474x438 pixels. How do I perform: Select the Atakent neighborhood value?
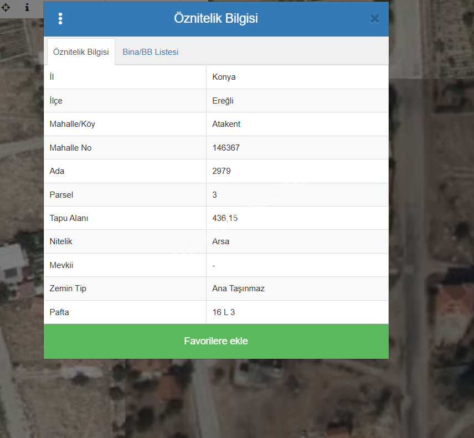226,124
